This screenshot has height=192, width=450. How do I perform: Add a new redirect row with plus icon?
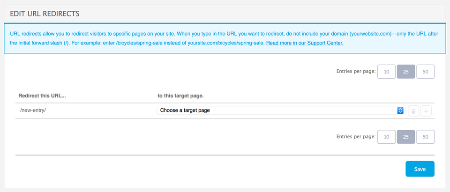point(426,111)
